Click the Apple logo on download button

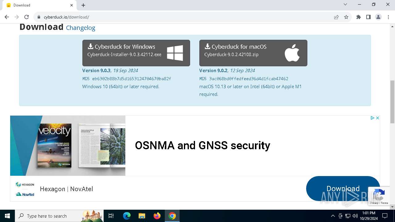pyautogui.click(x=292, y=53)
